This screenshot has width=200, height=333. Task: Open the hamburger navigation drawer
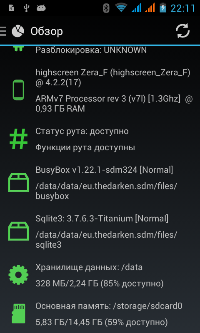tap(3, 31)
